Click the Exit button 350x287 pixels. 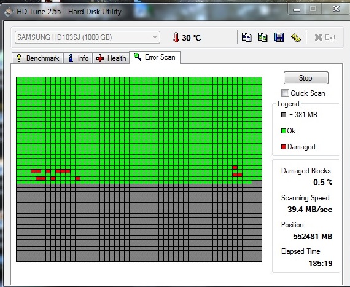click(325, 37)
